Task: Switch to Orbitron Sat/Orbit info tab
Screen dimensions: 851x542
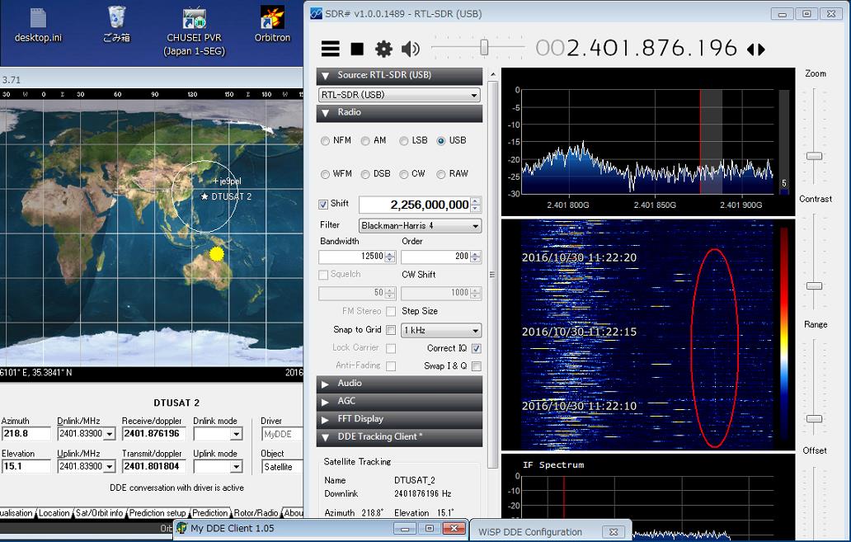Action: pos(99,512)
